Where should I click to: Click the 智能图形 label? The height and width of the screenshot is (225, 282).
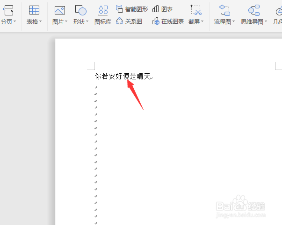137,9
